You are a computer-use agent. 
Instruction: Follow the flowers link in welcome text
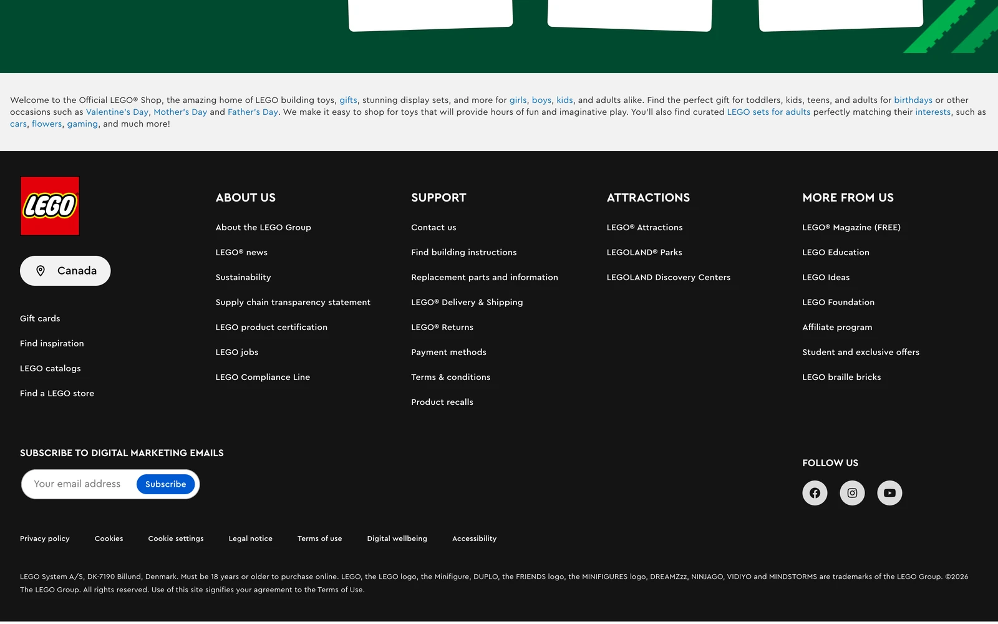pos(47,124)
